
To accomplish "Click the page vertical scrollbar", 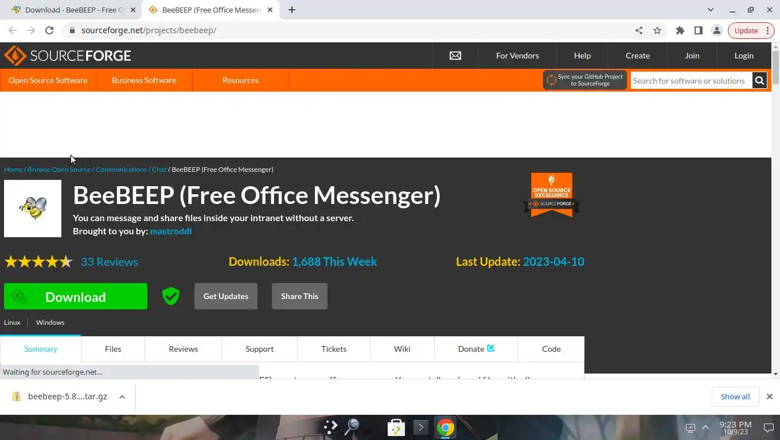I will click(x=775, y=67).
